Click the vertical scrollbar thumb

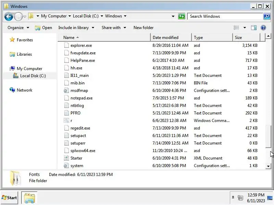point(268,136)
